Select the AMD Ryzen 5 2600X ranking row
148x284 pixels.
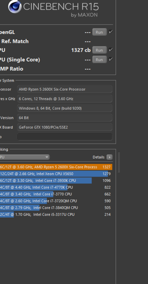click(56, 167)
